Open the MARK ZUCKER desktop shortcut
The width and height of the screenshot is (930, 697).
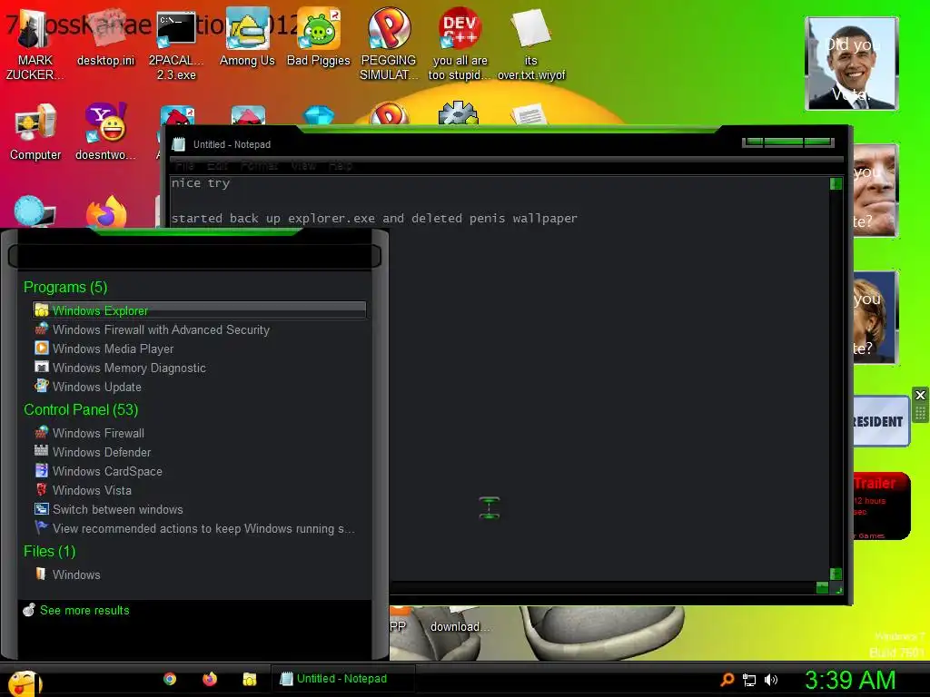[x=35, y=44]
